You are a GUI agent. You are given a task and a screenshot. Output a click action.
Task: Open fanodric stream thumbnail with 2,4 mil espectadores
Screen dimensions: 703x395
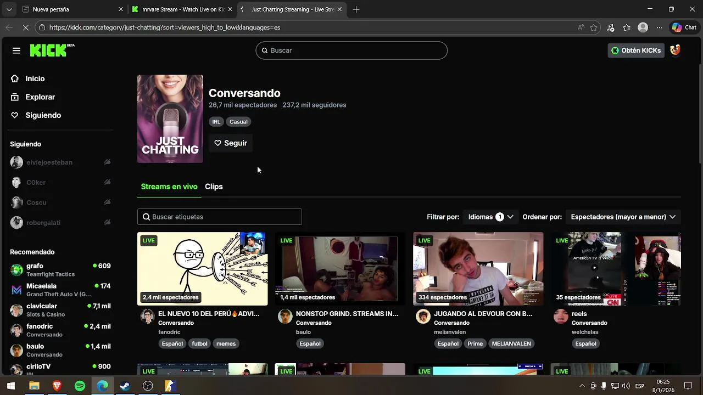tap(203, 269)
